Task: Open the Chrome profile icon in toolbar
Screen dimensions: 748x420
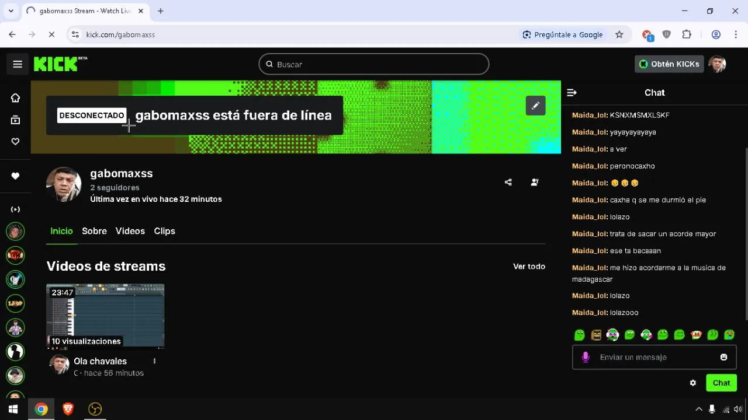Action: coord(716,34)
